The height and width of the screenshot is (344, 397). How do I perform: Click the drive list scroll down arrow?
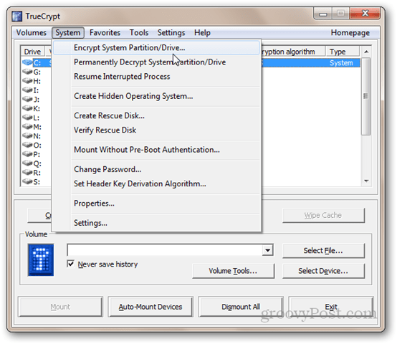366,181
